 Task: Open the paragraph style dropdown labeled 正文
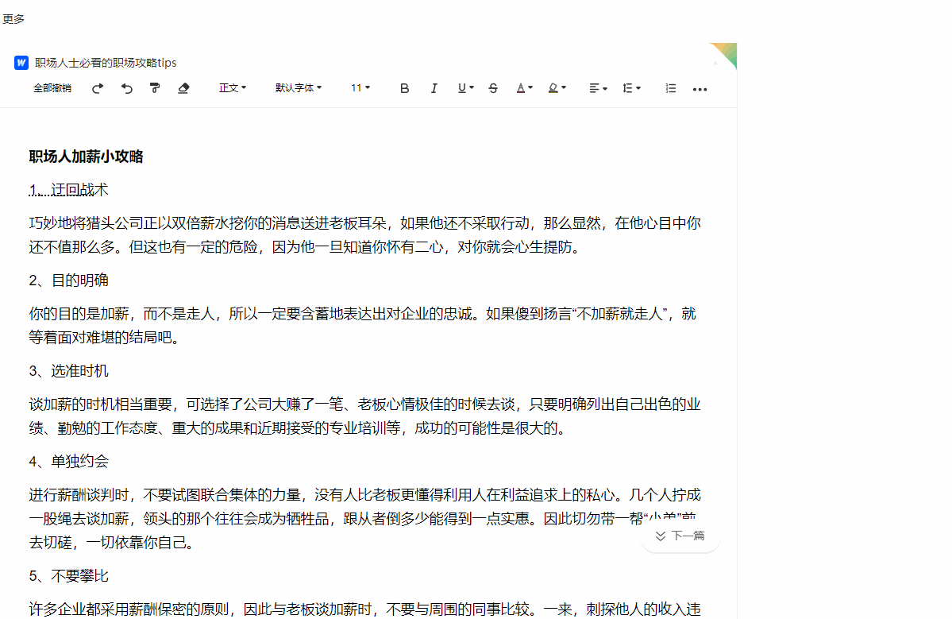(233, 87)
